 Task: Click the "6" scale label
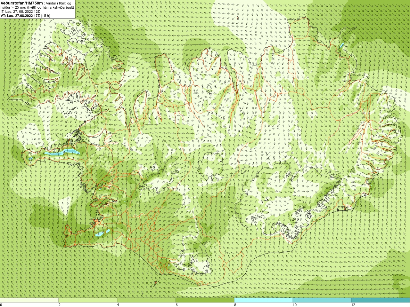tap(177, 305)
